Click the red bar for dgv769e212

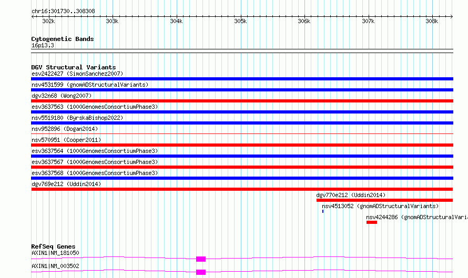242,189
